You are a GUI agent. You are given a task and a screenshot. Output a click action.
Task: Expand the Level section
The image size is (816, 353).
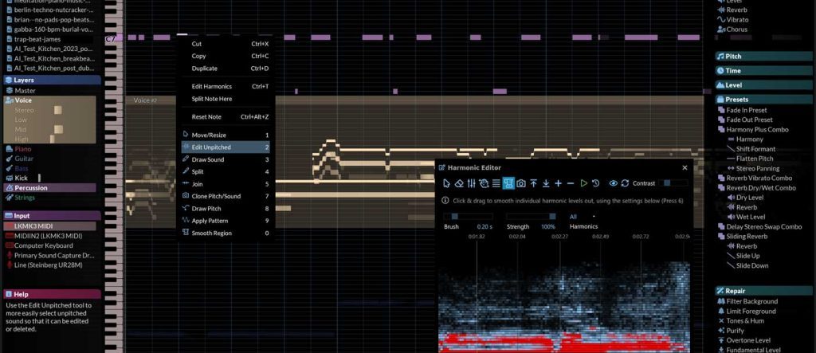click(763, 85)
